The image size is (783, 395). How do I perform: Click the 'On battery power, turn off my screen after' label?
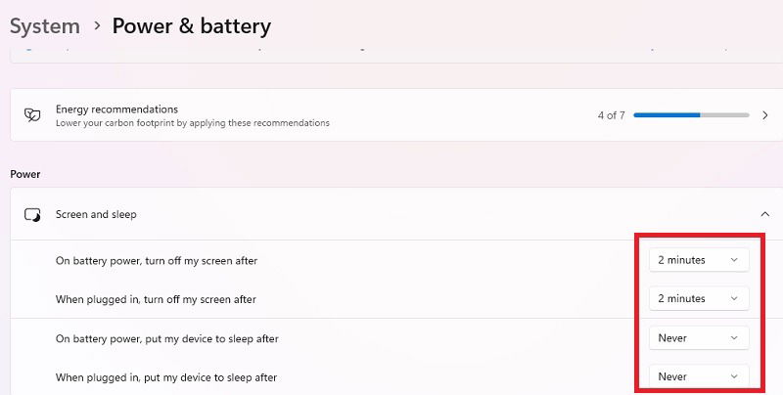pyautogui.click(x=157, y=260)
